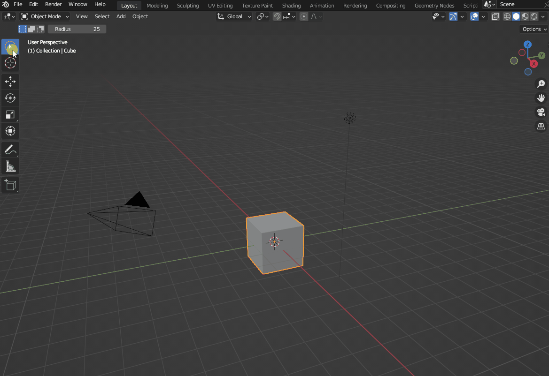Open the Edit menu
The height and width of the screenshot is (376, 549).
(x=34, y=5)
